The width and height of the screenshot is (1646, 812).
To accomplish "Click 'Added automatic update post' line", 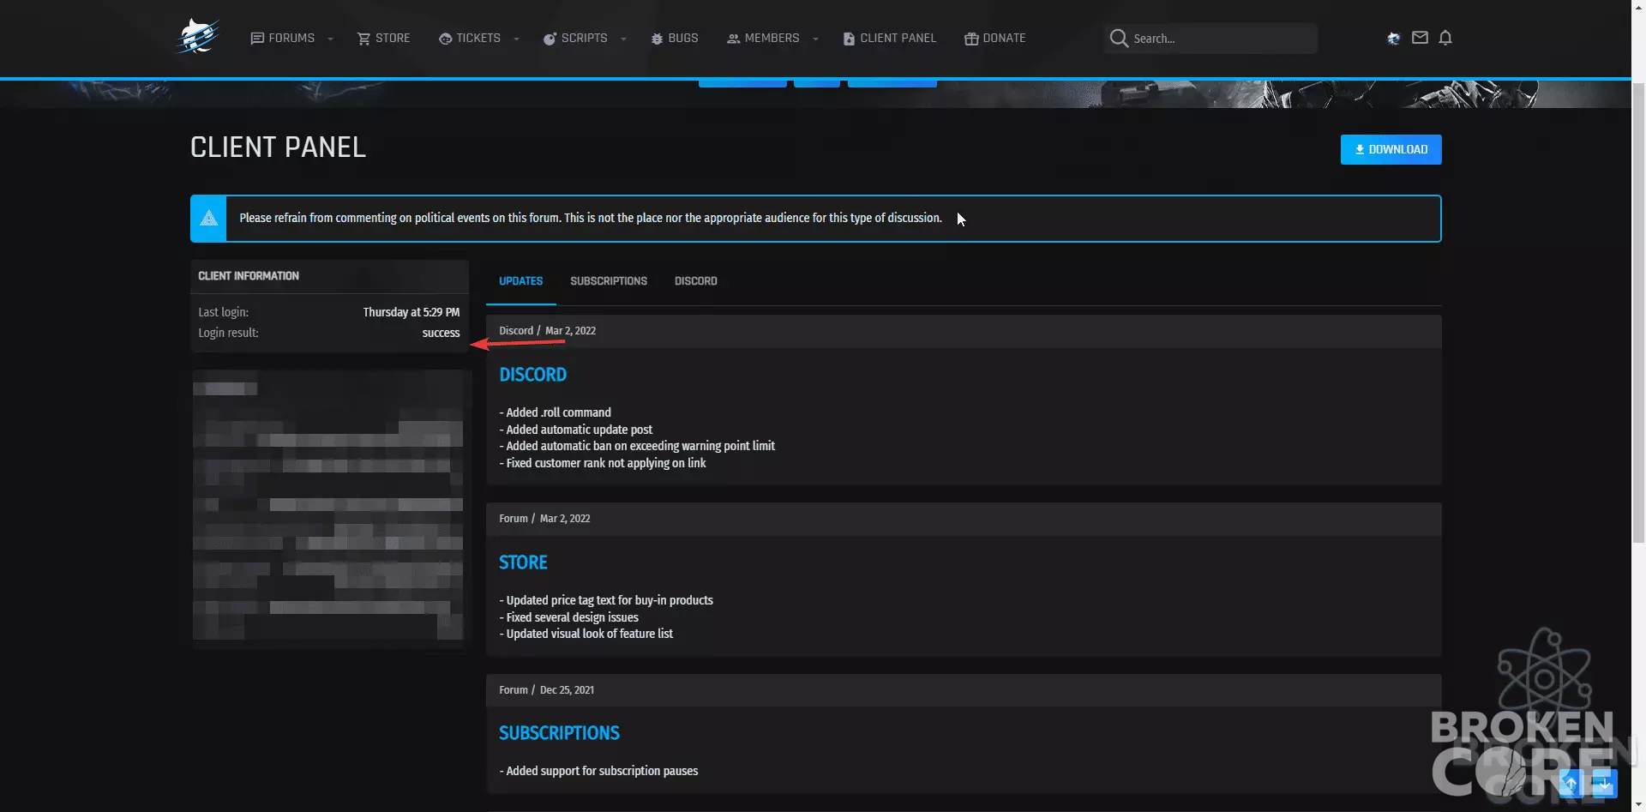I will coord(575,430).
